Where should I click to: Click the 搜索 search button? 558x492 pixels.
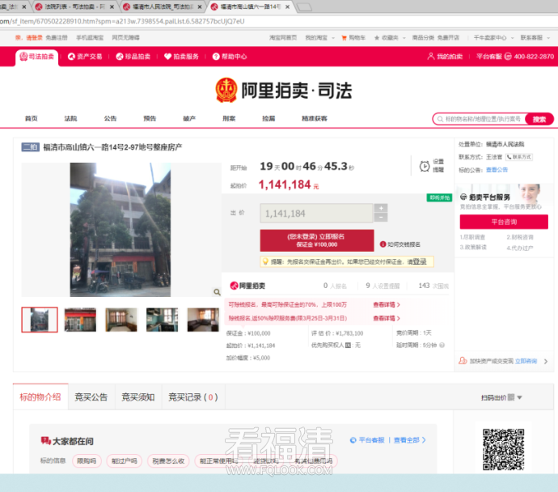pyautogui.click(x=539, y=119)
